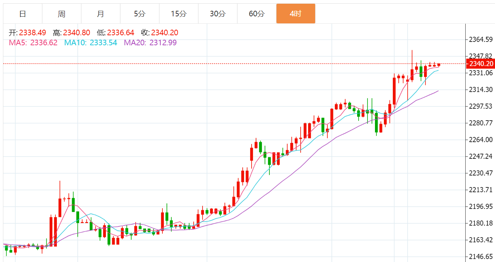
Task: Select the 周 weekly timeframe tab
Action: pyautogui.click(x=62, y=14)
